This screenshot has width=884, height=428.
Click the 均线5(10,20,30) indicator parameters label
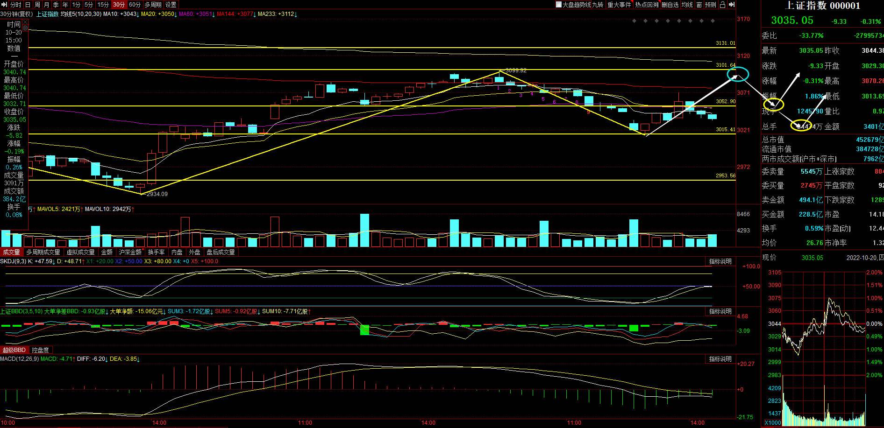[x=81, y=14]
